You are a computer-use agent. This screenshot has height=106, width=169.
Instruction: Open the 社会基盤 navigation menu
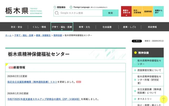(x=107, y=27)
